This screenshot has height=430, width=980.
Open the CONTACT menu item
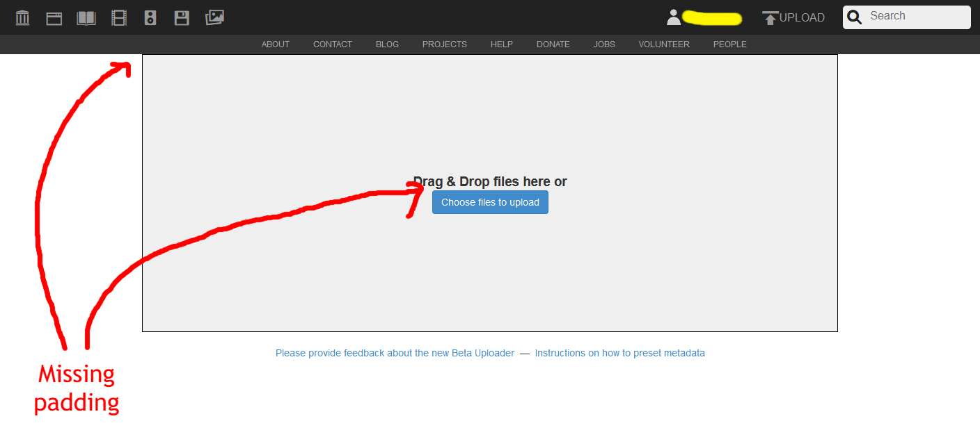[333, 44]
